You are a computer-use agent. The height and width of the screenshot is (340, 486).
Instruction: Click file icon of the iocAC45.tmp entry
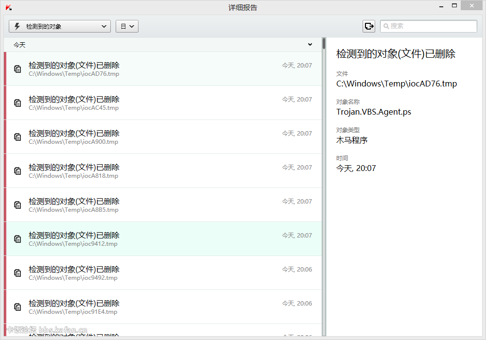17,103
